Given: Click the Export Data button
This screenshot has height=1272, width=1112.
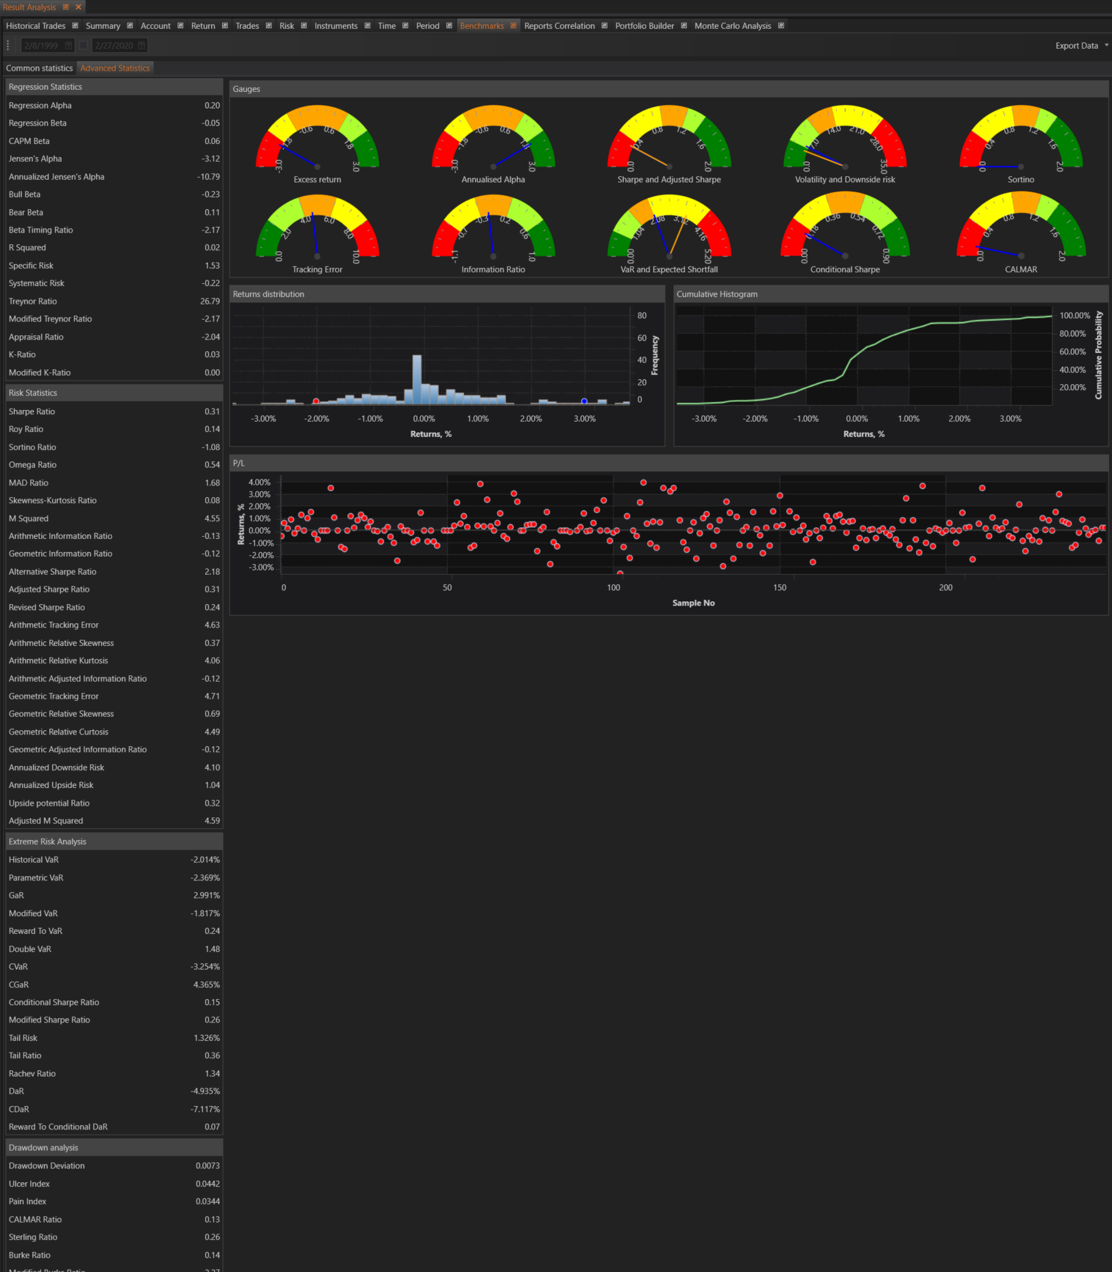Looking at the screenshot, I should pos(1076,46).
